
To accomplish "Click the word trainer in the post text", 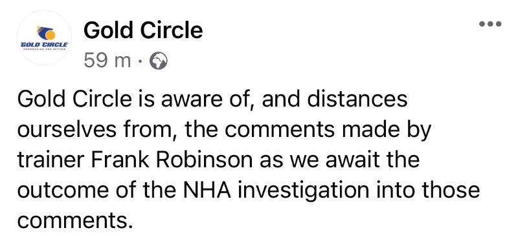I will (x=51, y=160).
